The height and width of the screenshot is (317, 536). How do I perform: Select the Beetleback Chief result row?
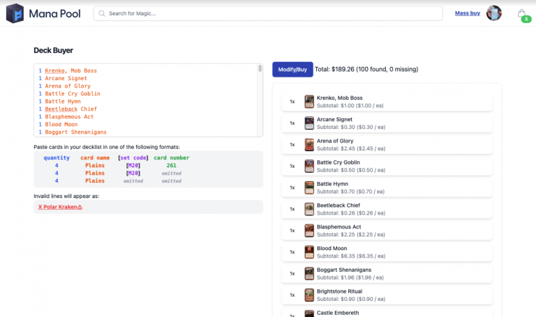(387, 209)
